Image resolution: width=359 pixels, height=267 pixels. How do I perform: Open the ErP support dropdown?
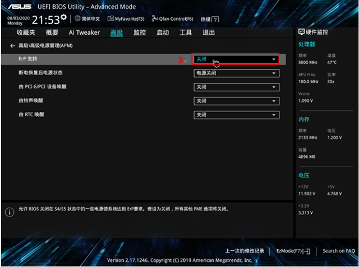tap(236, 59)
